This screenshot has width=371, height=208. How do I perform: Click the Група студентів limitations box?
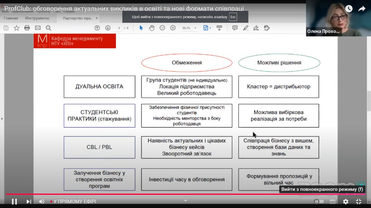[x=187, y=87]
